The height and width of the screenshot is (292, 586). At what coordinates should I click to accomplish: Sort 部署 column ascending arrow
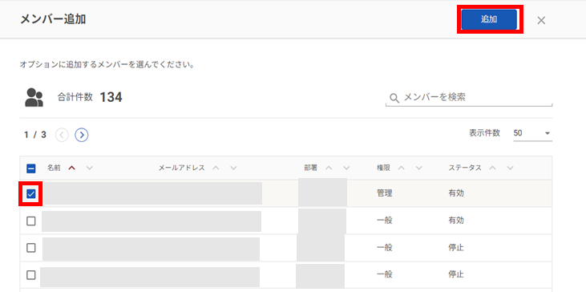(x=329, y=168)
